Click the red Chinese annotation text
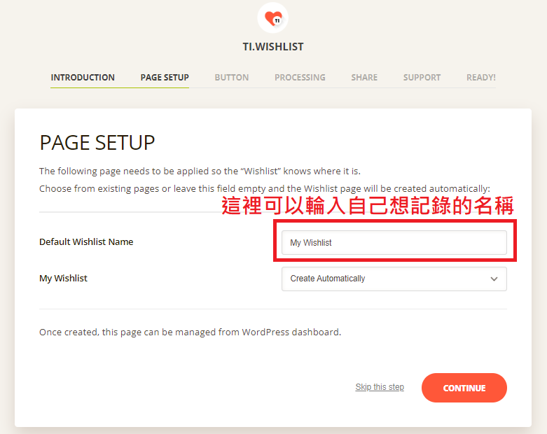The image size is (547, 434). [x=368, y=206]
